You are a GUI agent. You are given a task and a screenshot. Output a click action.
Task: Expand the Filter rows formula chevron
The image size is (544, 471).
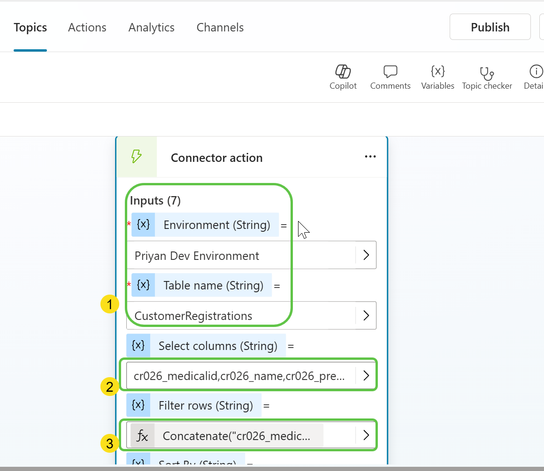tap(366, 436)
